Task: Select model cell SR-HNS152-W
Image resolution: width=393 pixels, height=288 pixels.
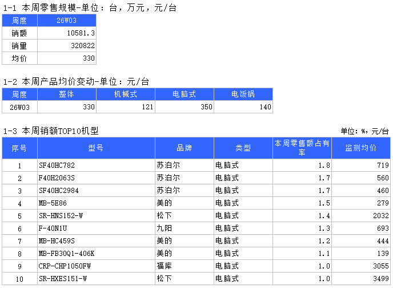Action: click(96, 216)
